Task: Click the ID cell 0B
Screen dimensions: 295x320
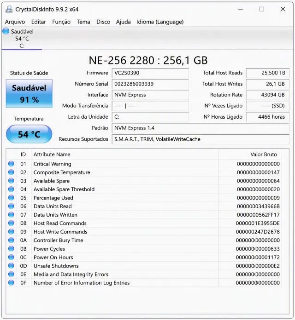Action: (x=24, y=249)
